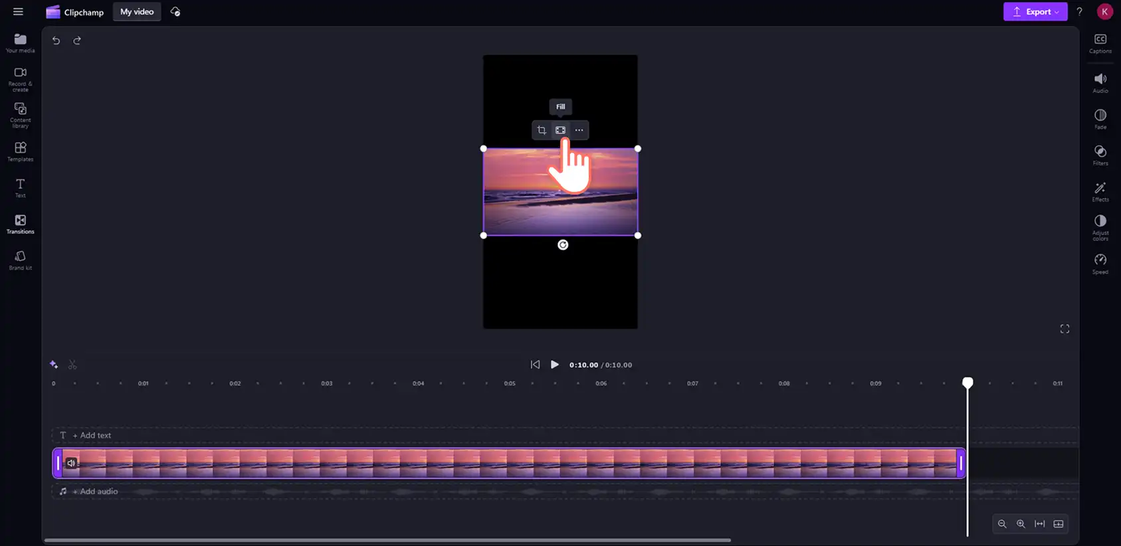Open the Speed settings panel
Screen dimensions: 1121x546
point(1100,264)
